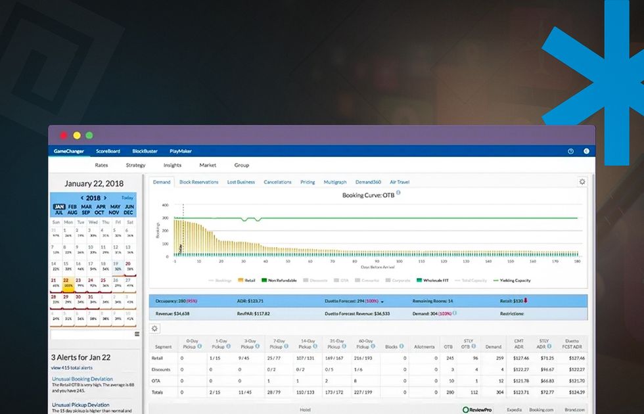Select the Pricing tab
Image resolution: width=644 pixels, height=414 pixels.
pos(308,182)
